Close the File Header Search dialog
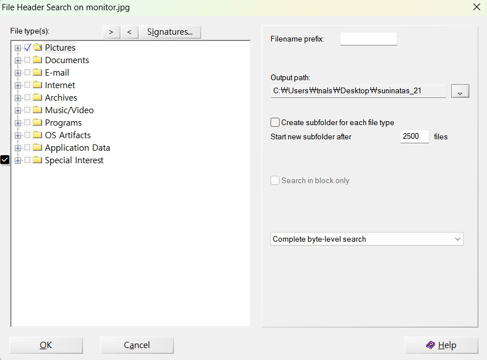This screenshot has height=360, width=487. [x=476, y=7]
